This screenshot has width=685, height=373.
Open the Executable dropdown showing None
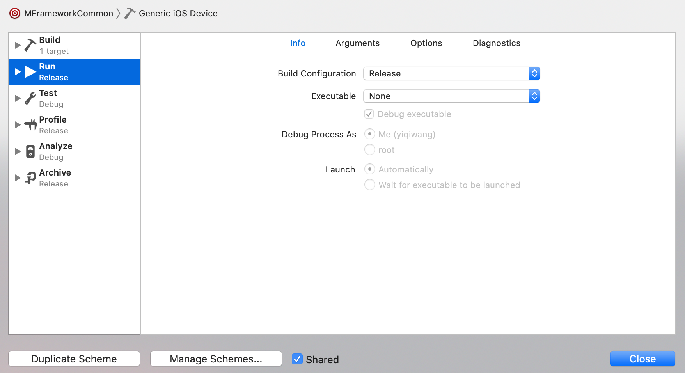(452, 96)
